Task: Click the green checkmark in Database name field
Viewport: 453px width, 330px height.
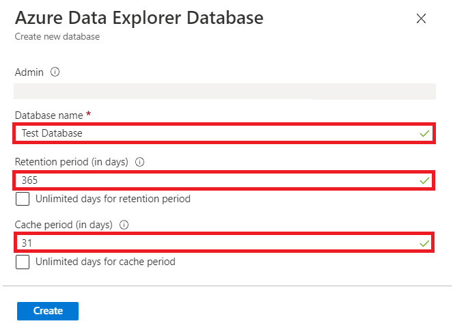Action: 424,133
